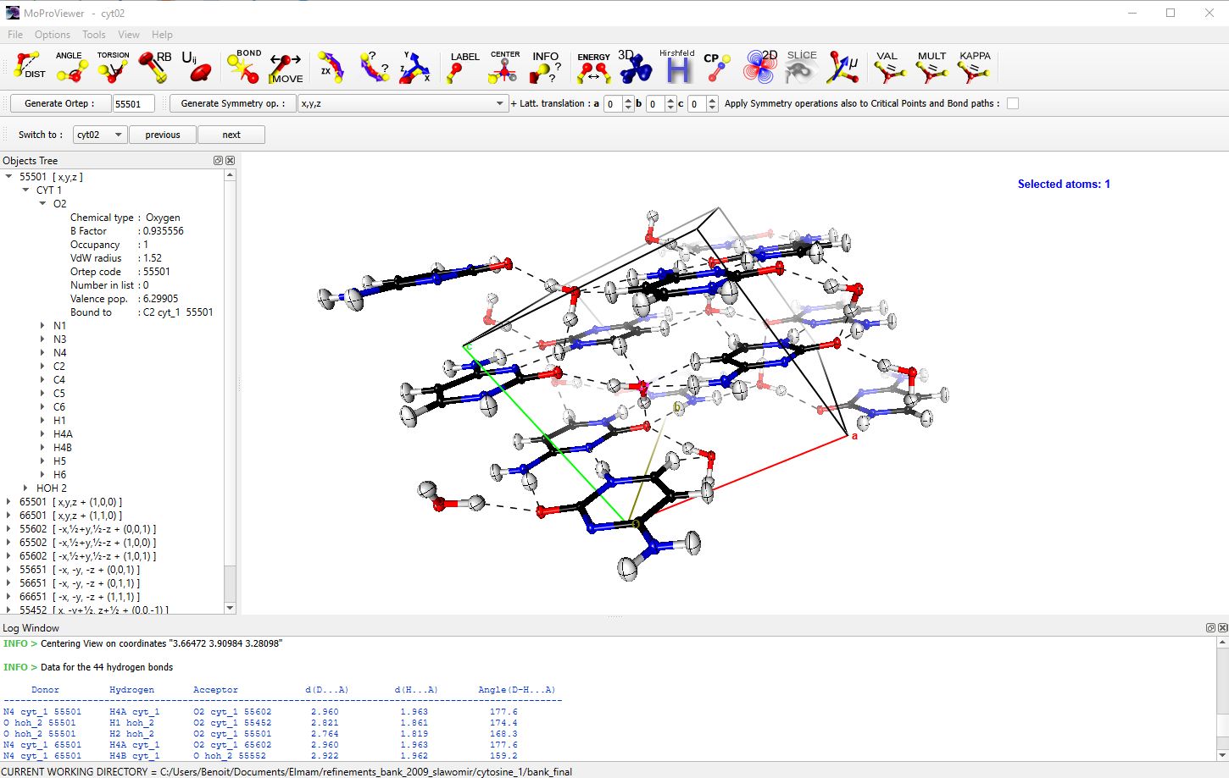Select the DIST distance measurement tool
Viewport: 1229px width, 778px height.
coord(30,67)
